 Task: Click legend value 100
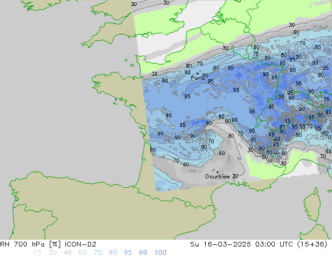pos(160,253)
